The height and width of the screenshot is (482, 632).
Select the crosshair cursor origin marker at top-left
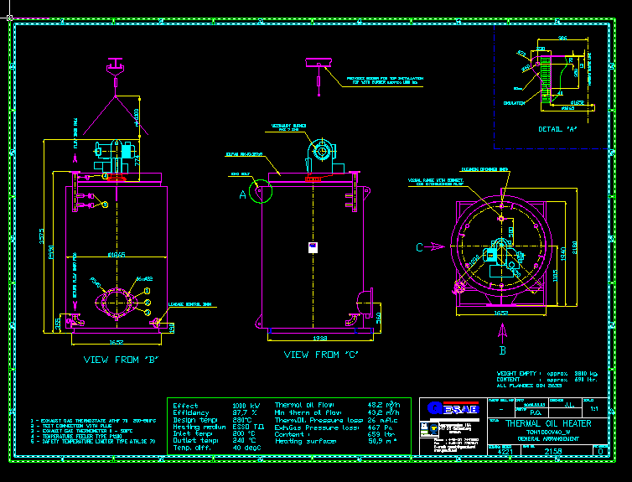9,18
